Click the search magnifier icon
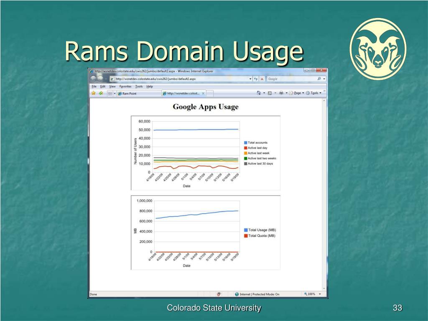The width and height of the screenshot is (428, 321). 319,79
